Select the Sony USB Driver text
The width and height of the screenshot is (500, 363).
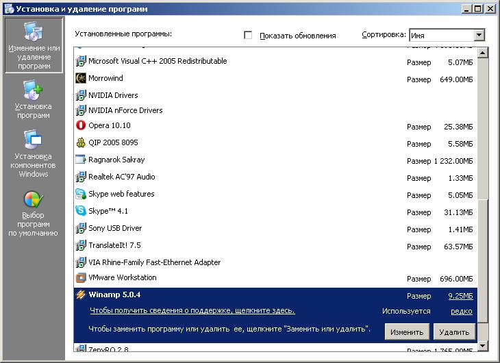pyautogui.click(x=115, y=228)
